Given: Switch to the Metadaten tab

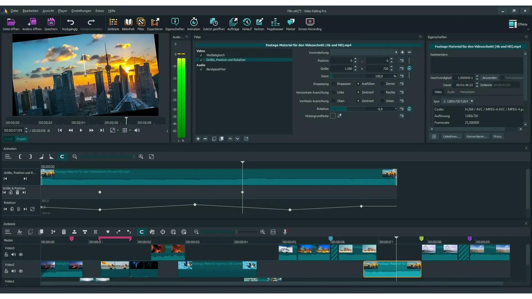Looking at the screenshot, I should (x=467, y=92).
